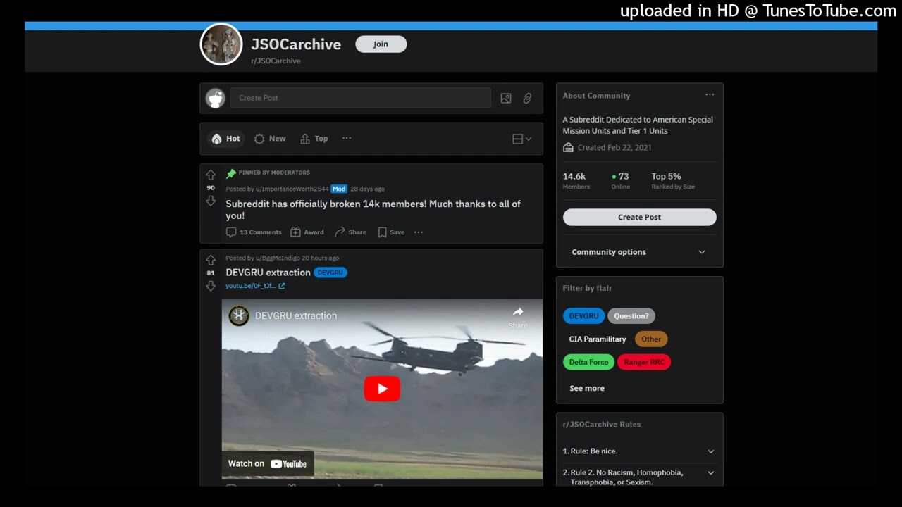The width and height of the screenshot is (902, 507).
Task: Expand Community options
Action: coord(639,252)
